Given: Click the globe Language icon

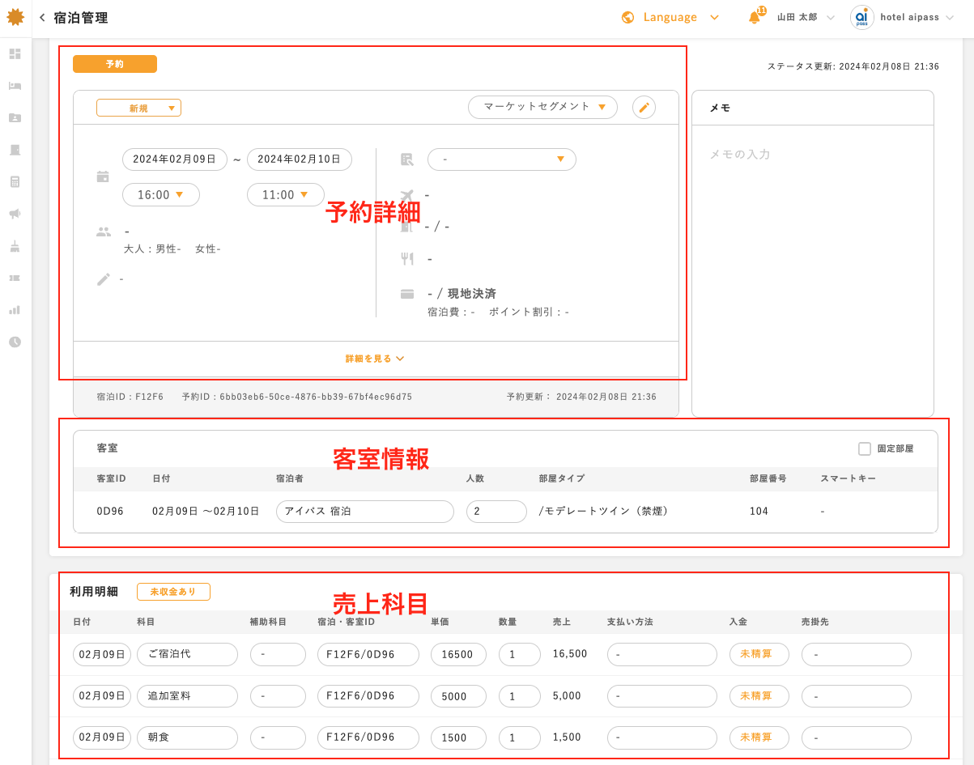Looking at the screenshot, I should pyautogui.click(x=627, y=17).
